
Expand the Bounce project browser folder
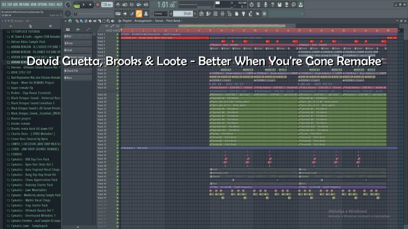click(21, 118)
